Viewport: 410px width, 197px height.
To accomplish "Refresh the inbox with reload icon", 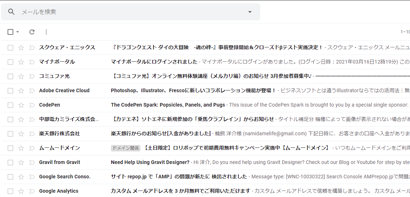I will click(x=32, y=32).
